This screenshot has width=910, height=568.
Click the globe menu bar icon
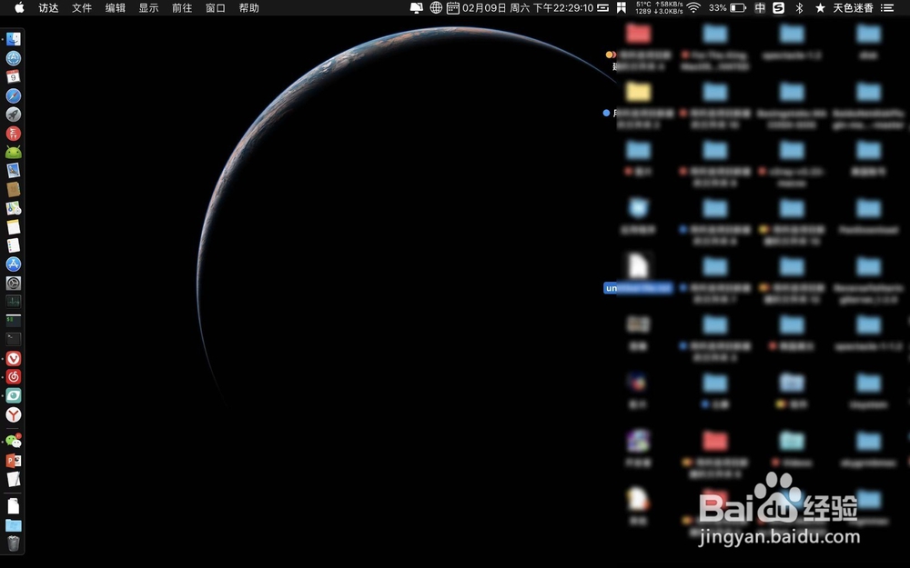coord(436,7)
